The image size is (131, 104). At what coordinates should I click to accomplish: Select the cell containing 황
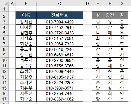click(x=98, y=99)
